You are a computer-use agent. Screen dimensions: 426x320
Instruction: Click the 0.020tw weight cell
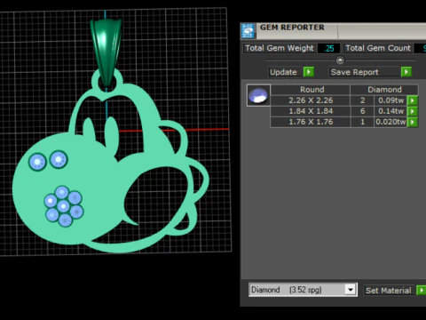[390, 122]
